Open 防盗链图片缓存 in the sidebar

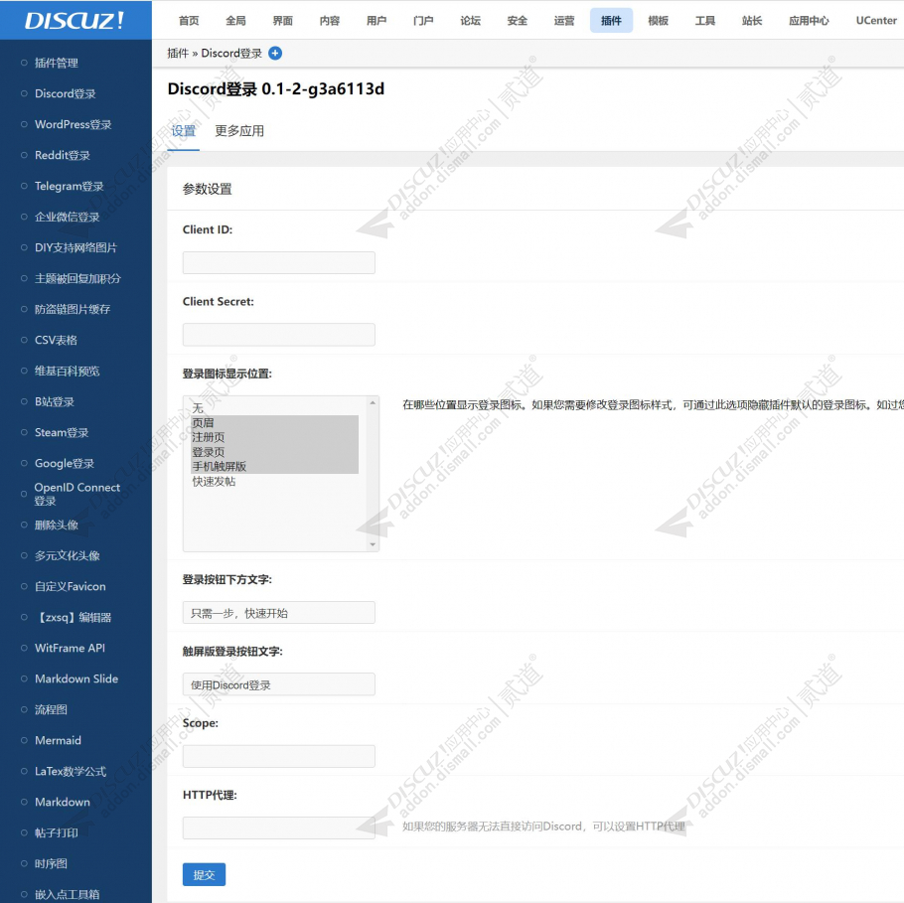[73, 309]
